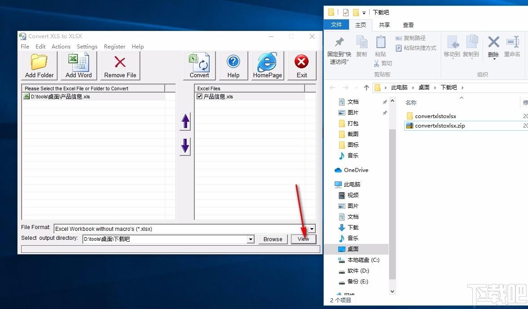Screen dimensions: 528x309
Task: Click Delete (删除) X icon in Explorer
Action: [493, 43]
